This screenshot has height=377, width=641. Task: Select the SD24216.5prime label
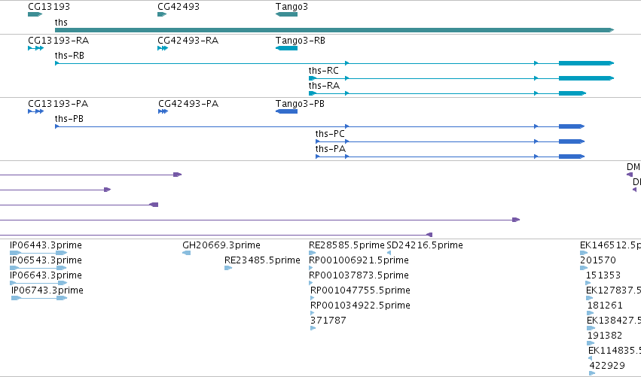tap(425, 245)
